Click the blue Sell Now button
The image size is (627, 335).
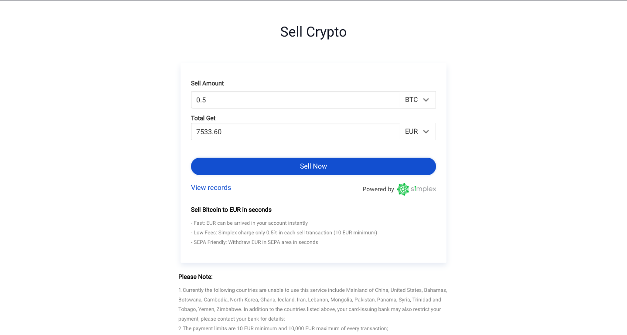click(313, 166)
